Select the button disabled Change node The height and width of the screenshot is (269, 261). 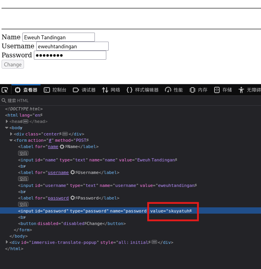[x=72, y=223]
